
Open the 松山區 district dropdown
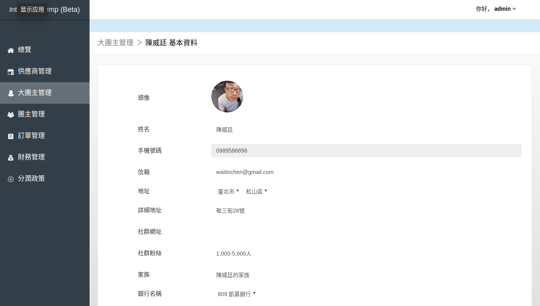click(256, 192)
